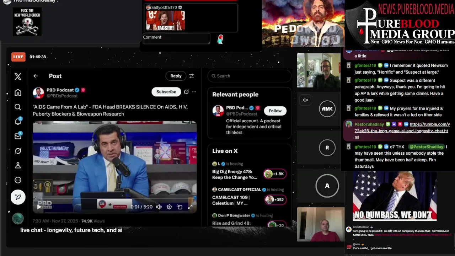Select the MMC participant circle
Viewport: 455px width, 256px height.
pyautogui.click(x=327, y=109)
